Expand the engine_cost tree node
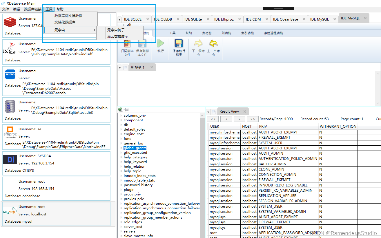The height and width of the screenshot is (238, 381). (121, 134)
